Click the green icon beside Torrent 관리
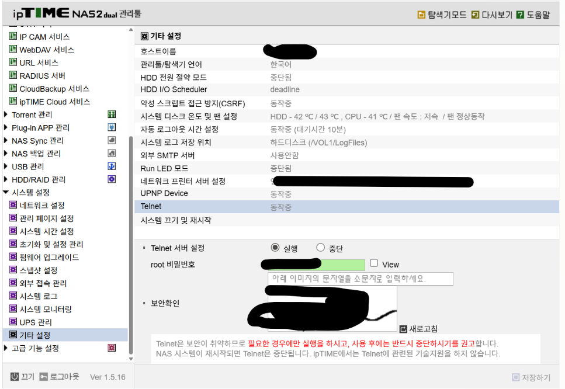The width and height of the screenshot is (565, 389). (x=111, y=114)
